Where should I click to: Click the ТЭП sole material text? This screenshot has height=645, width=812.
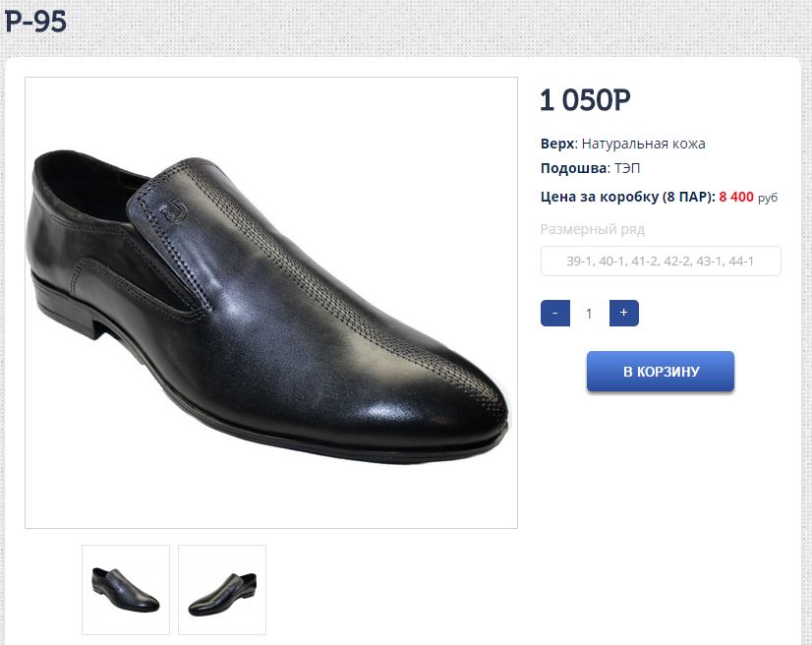point(628,168)
